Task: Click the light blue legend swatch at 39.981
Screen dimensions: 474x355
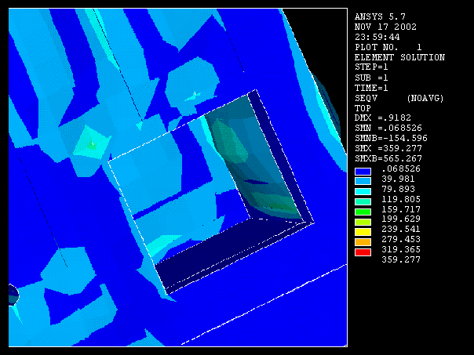Action: 363,182
